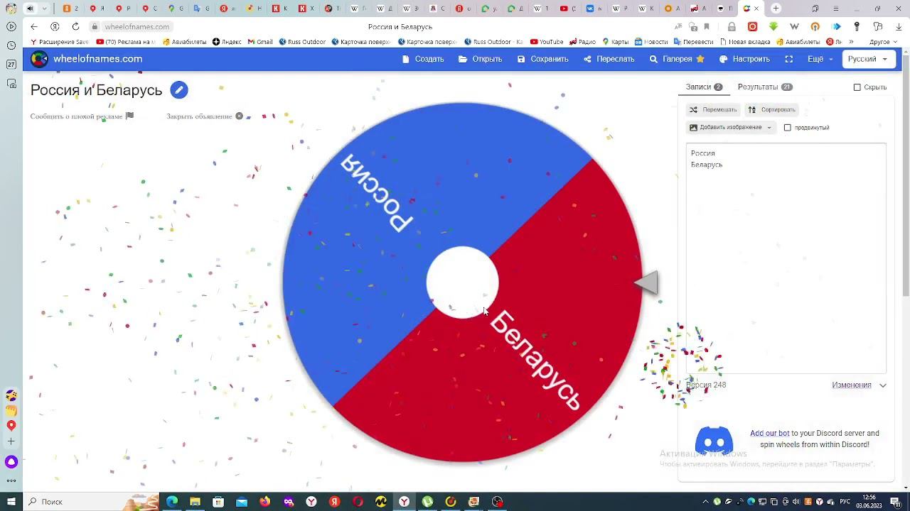Open Microsoft Store from the taskbar

click(218, 502)
